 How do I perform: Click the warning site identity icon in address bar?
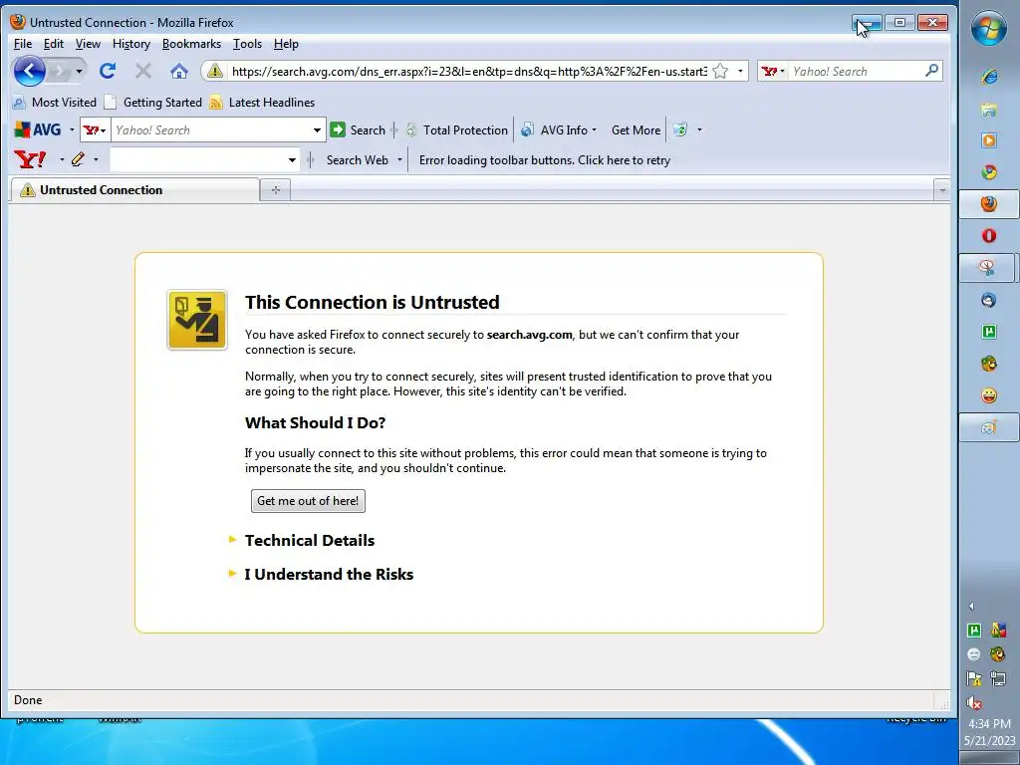215,72
